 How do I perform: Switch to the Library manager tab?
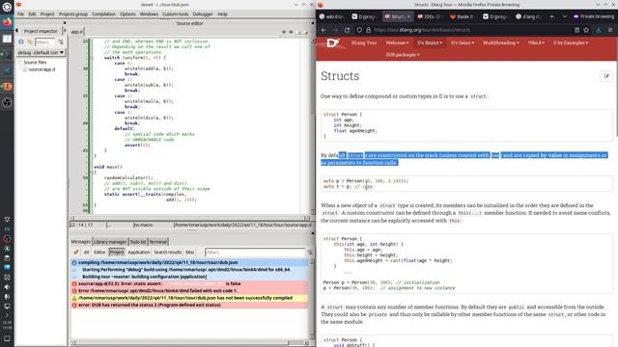point(110,242)
